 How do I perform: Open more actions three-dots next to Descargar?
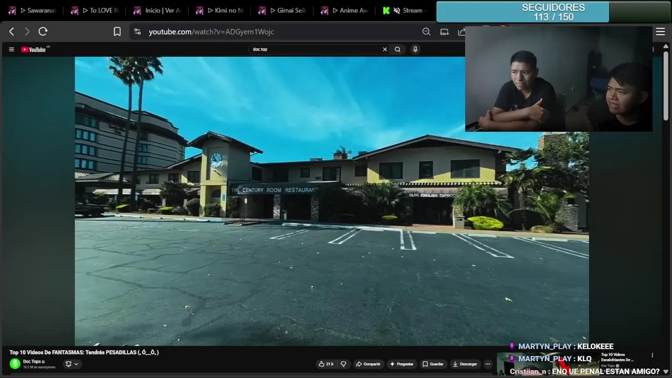488,364
